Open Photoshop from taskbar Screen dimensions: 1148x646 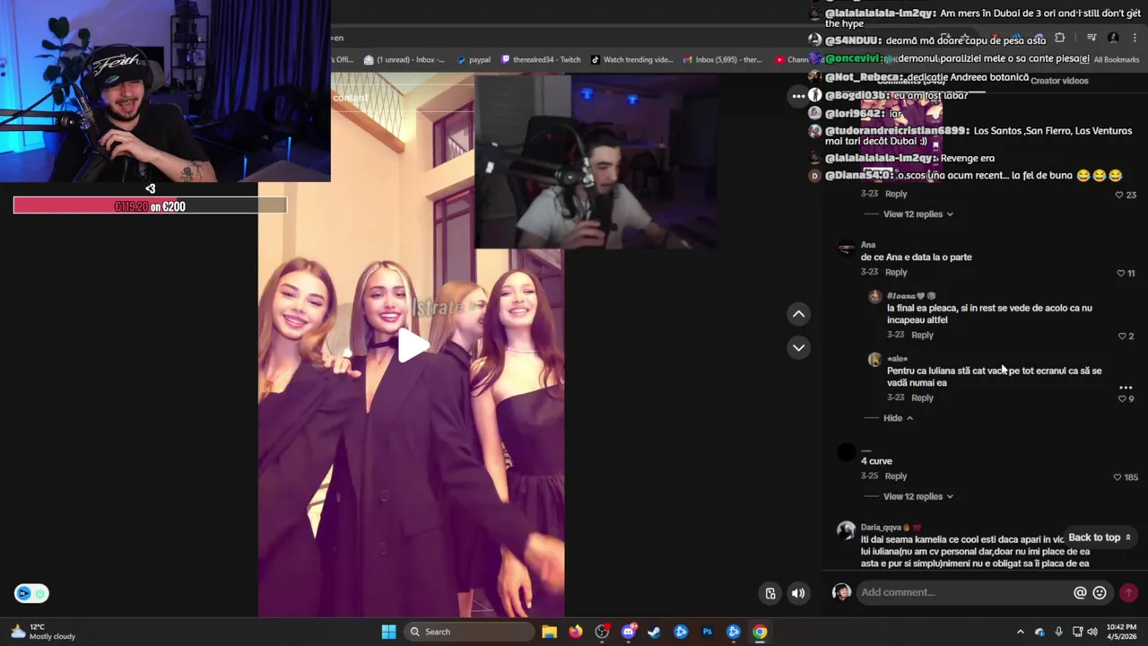[x=708, y=632]
